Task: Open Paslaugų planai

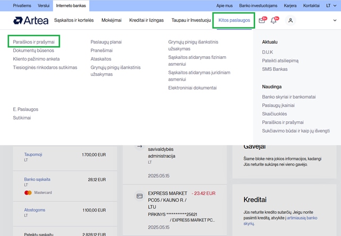Action: tap(106, 42)
